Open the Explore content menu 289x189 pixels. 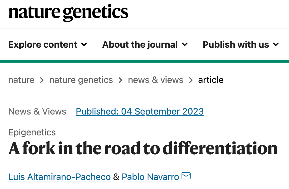point(43,45)
